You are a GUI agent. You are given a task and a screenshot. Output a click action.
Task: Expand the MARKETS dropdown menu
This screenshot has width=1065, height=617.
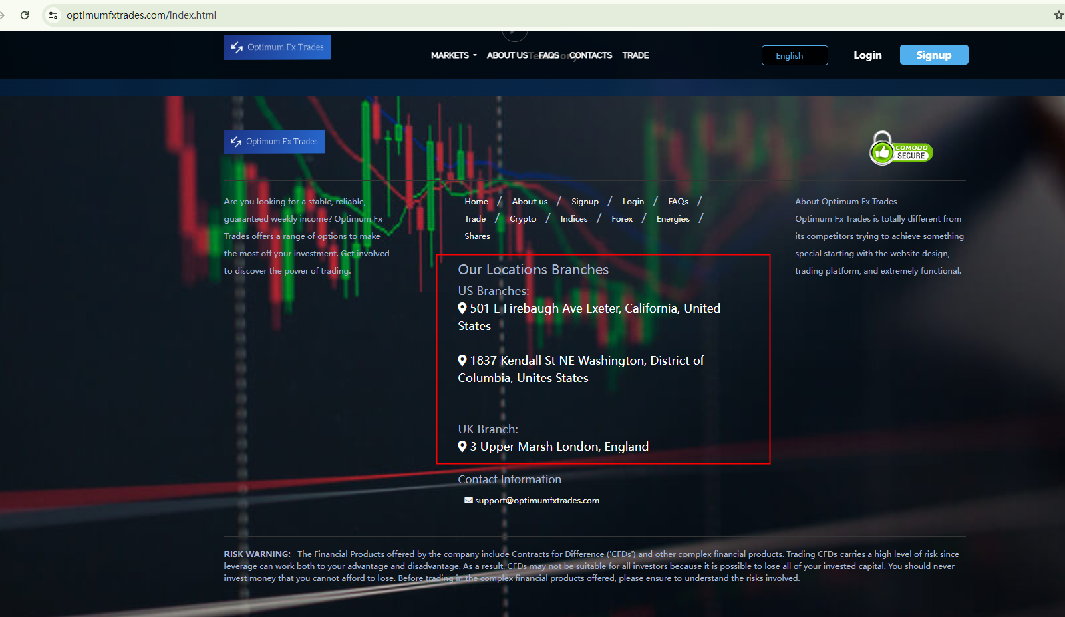(454, 55)
